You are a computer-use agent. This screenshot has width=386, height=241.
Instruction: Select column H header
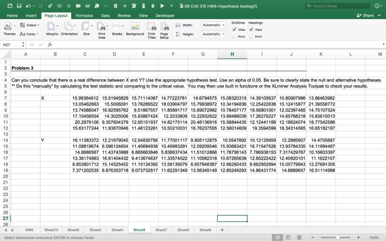(x=232, y=54)
